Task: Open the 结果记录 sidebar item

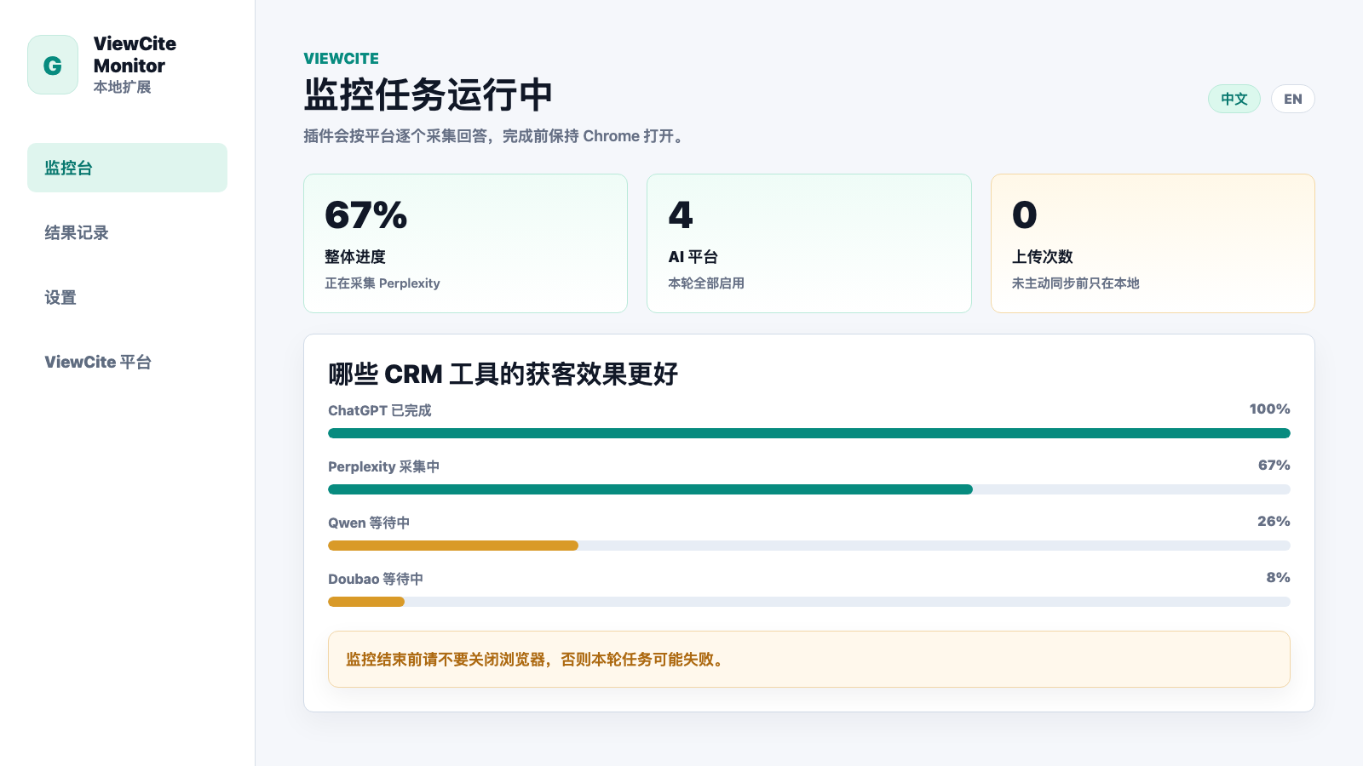Action: coord(127,232)
